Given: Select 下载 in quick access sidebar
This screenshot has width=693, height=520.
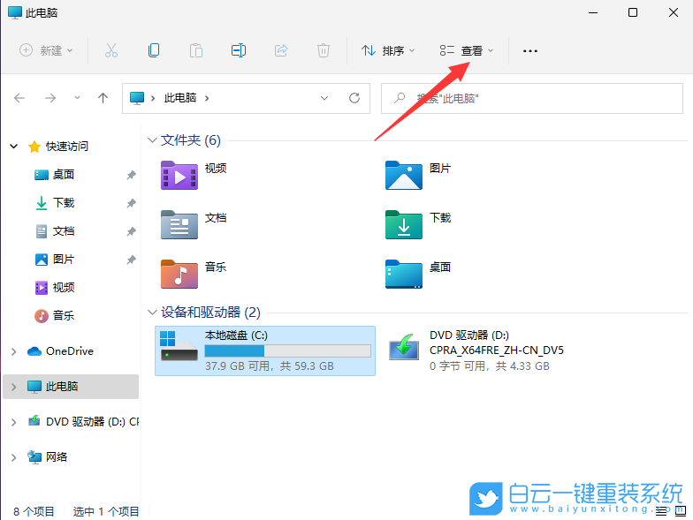Looking at the screenshot, I should 64,203.
